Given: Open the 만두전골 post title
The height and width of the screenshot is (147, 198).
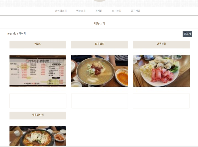Looking at the screenshot, I should coord(161,44).
